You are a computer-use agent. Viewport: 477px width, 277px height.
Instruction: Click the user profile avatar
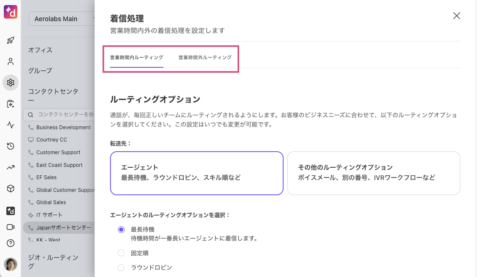click(x=10, y=264)
